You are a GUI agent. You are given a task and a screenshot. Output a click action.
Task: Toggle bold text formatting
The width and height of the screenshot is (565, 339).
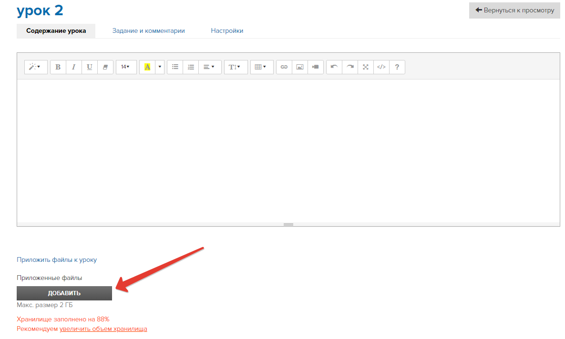pos(58,67)
